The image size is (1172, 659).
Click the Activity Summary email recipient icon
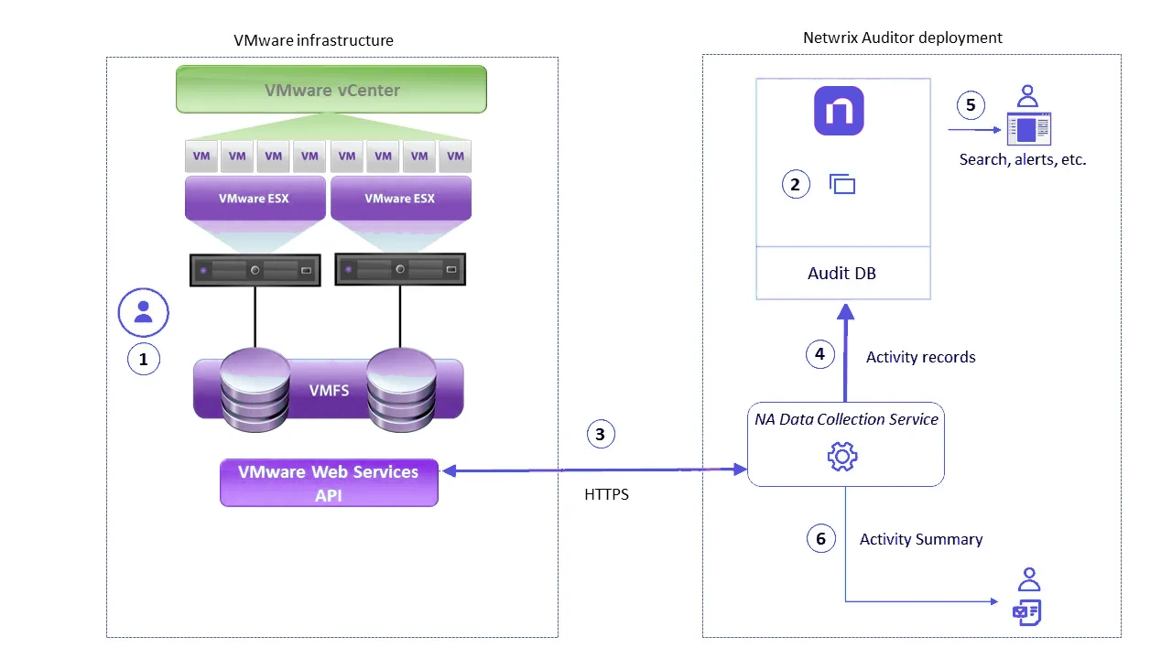coord(1028,599)
